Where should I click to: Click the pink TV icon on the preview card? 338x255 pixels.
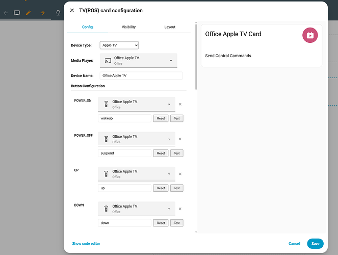pyautogui.click(x=310, y=35)
